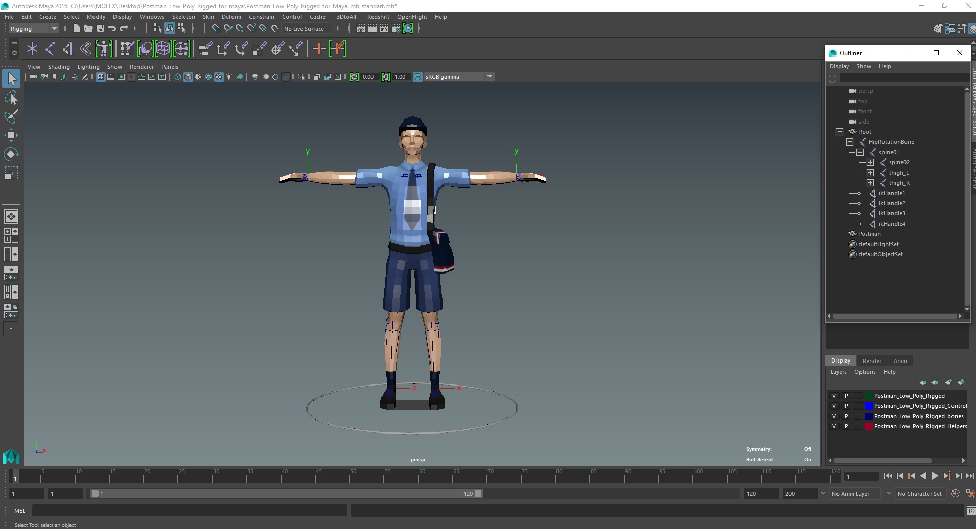Click the No Live Surface field
Viewport: 976px width, 529px height.
pos(307,29)
